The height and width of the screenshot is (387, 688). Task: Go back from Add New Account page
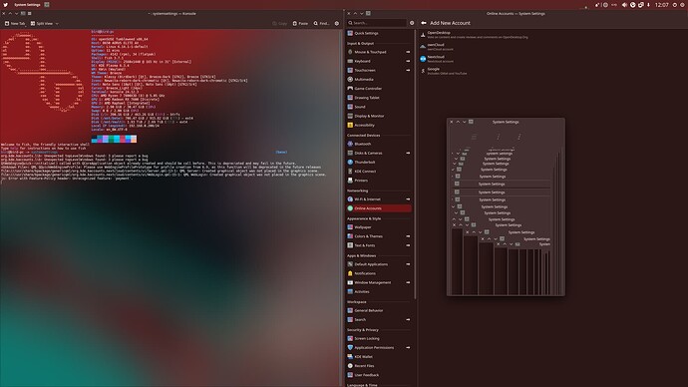(x=424, y=23)
